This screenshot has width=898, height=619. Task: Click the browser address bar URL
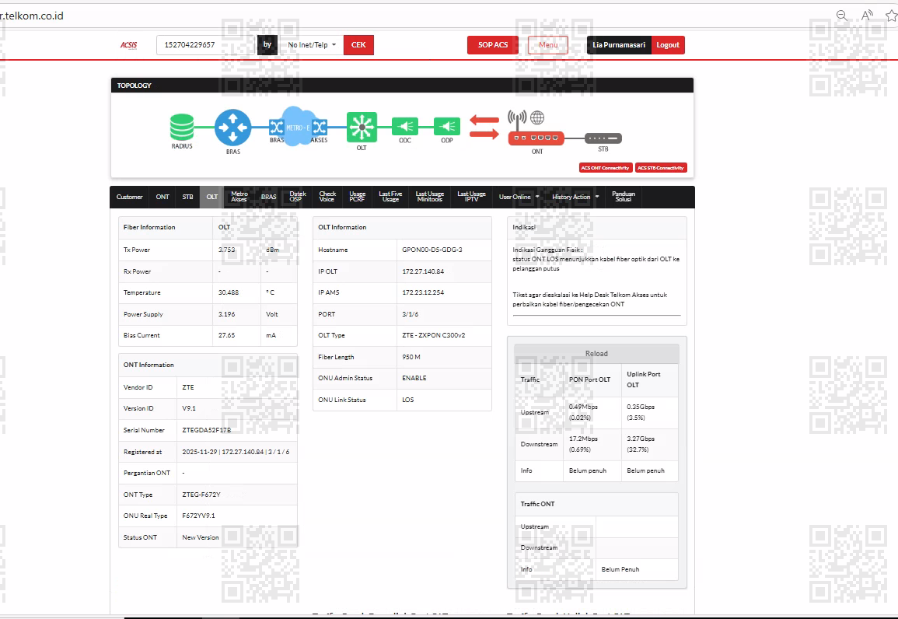pos(32,16)
